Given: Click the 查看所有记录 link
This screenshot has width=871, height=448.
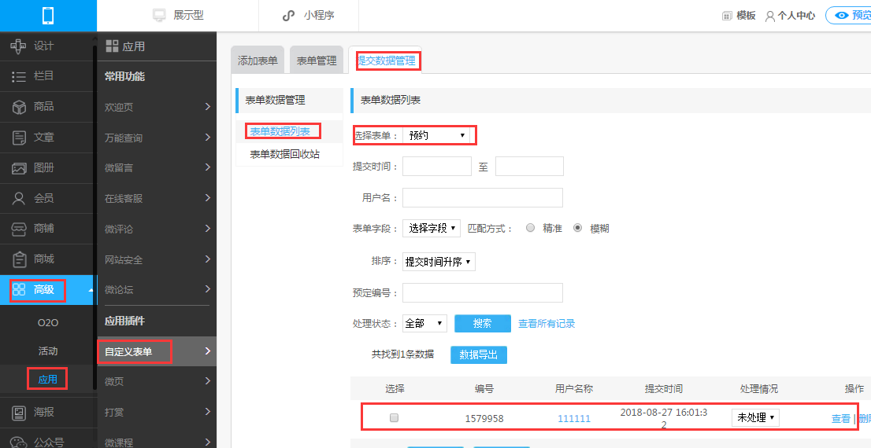Looking at the screenshot, I should click(547, 323).
